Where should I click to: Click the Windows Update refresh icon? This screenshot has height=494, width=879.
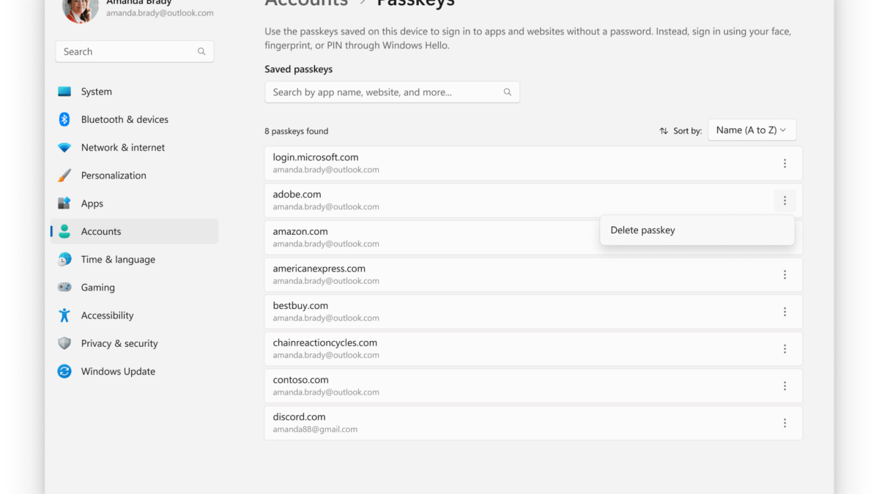point(64,371)
